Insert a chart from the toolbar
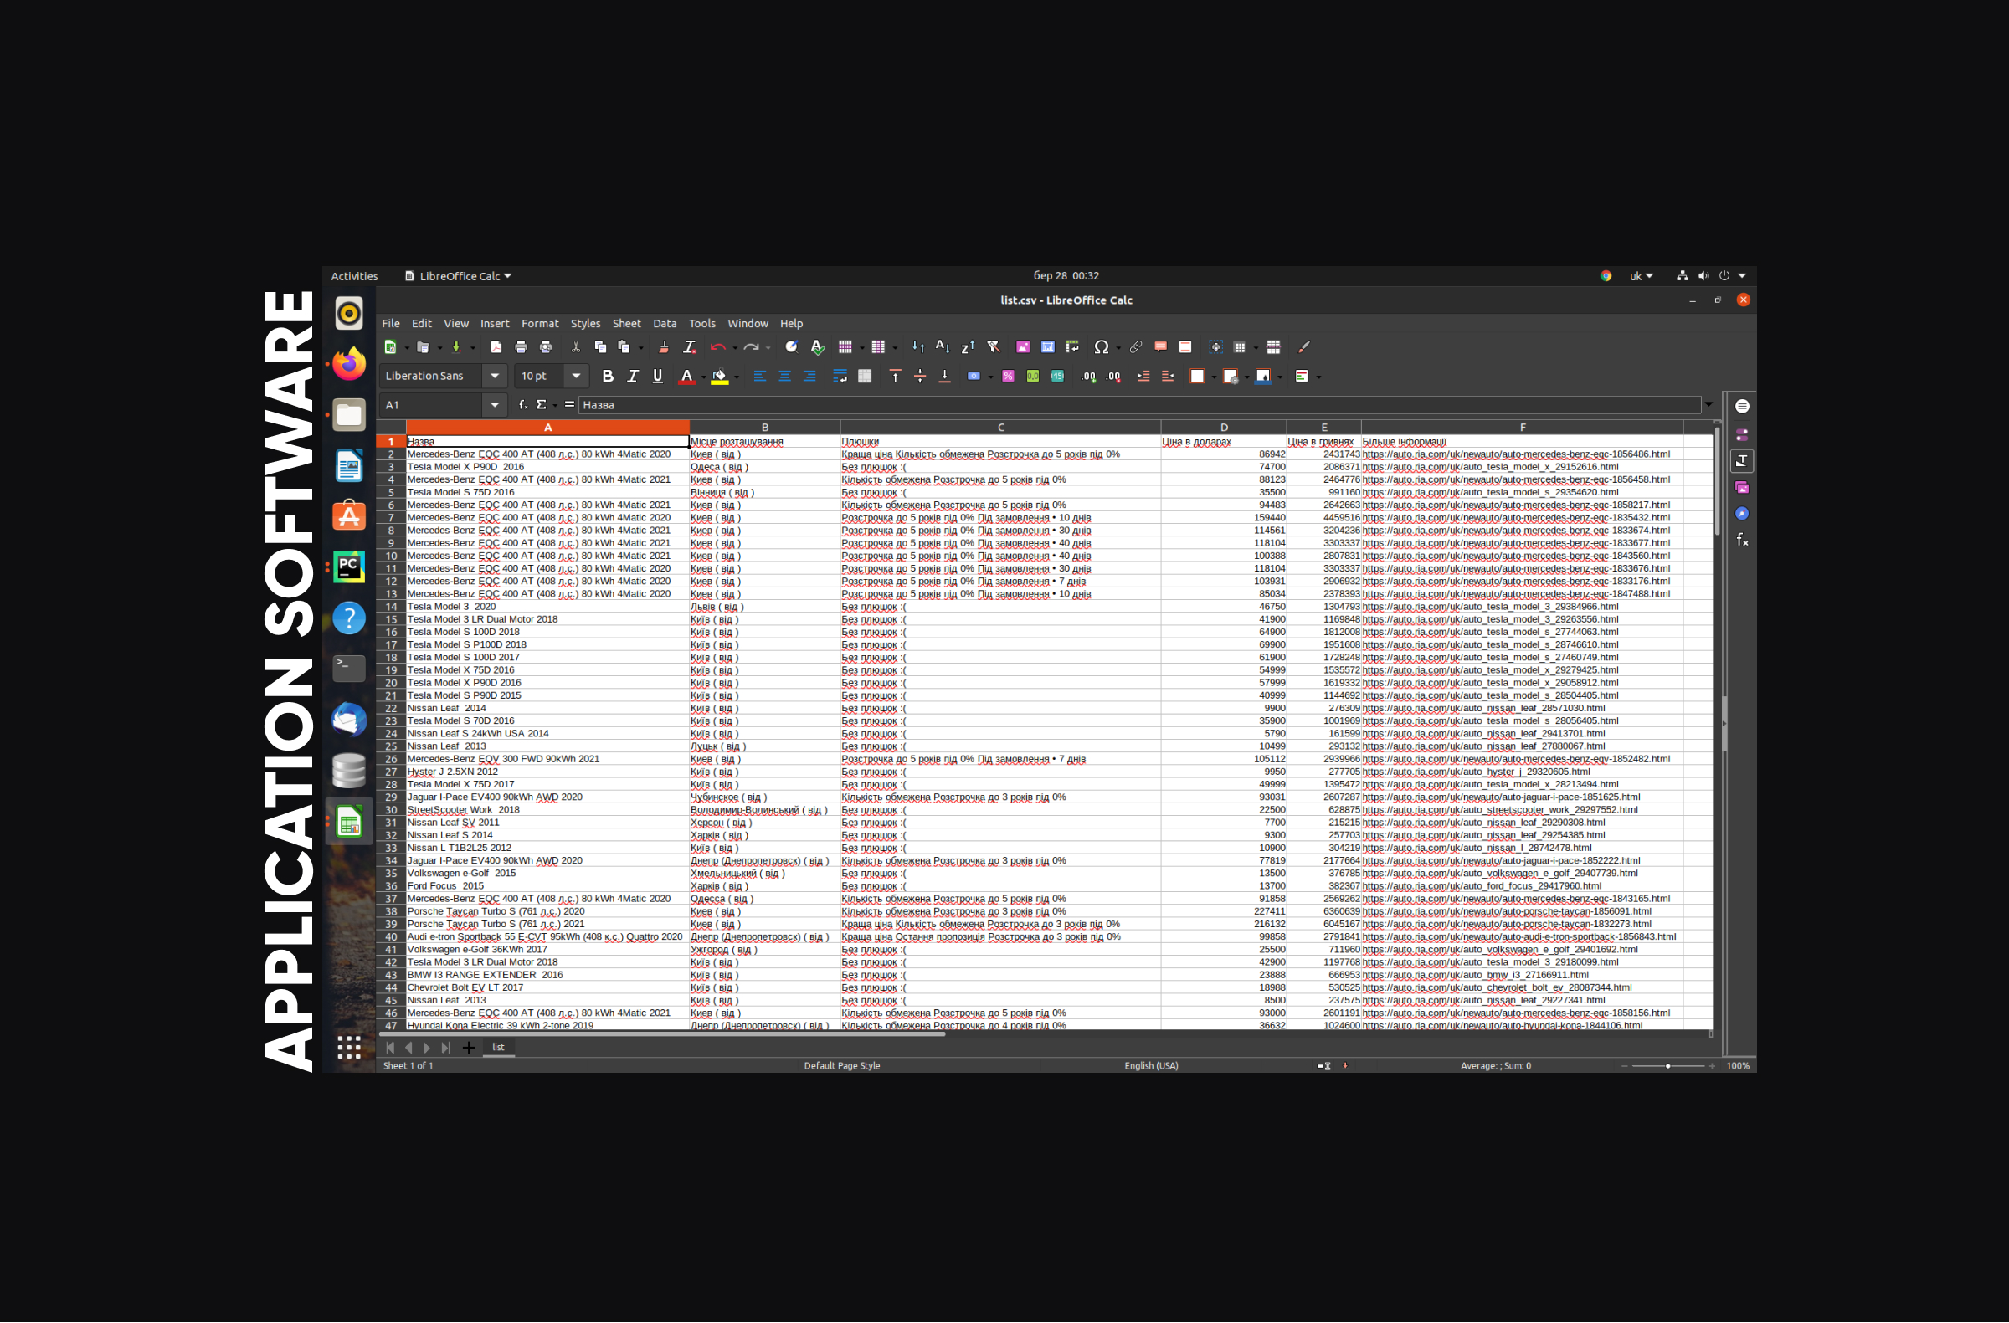 pyautogui.click(x=1047, y=346)
